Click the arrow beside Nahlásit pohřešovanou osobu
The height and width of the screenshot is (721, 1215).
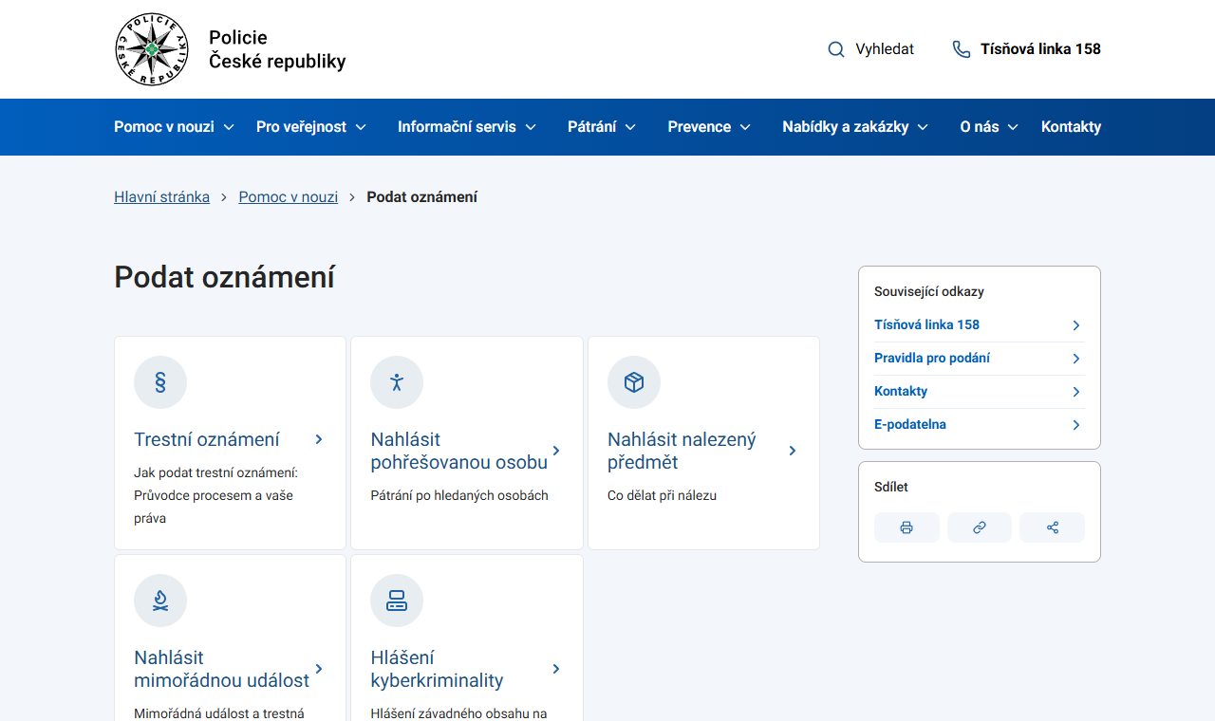(556, 451)
